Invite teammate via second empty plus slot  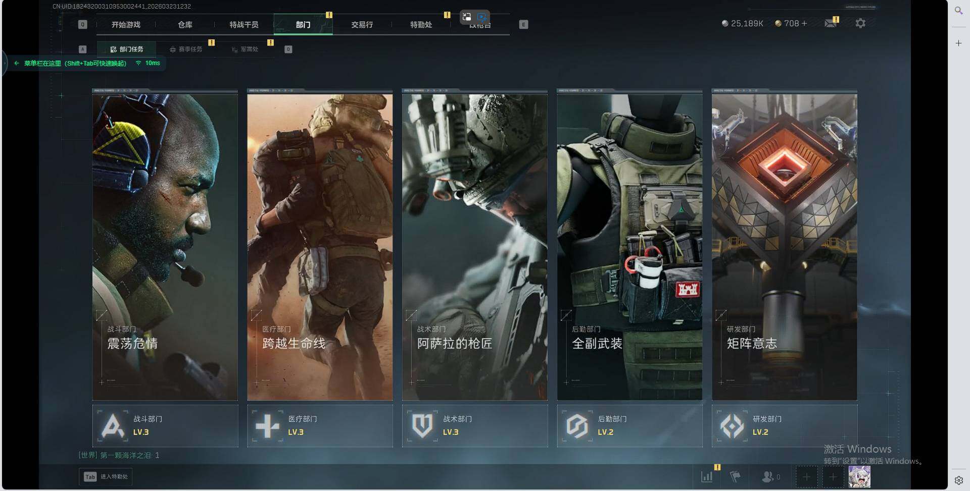click(x=833, y=477)
